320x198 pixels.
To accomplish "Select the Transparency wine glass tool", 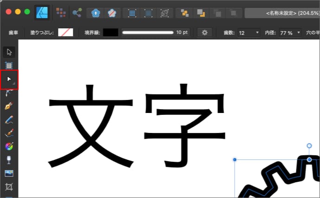I will 9,160.
